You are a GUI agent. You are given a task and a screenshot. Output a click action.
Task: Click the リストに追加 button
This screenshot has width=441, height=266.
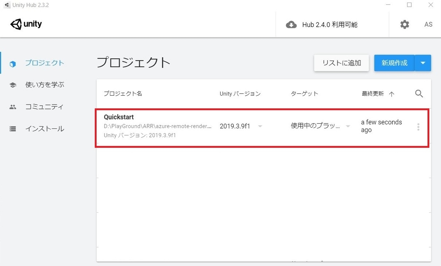click(x=341, y=63)
